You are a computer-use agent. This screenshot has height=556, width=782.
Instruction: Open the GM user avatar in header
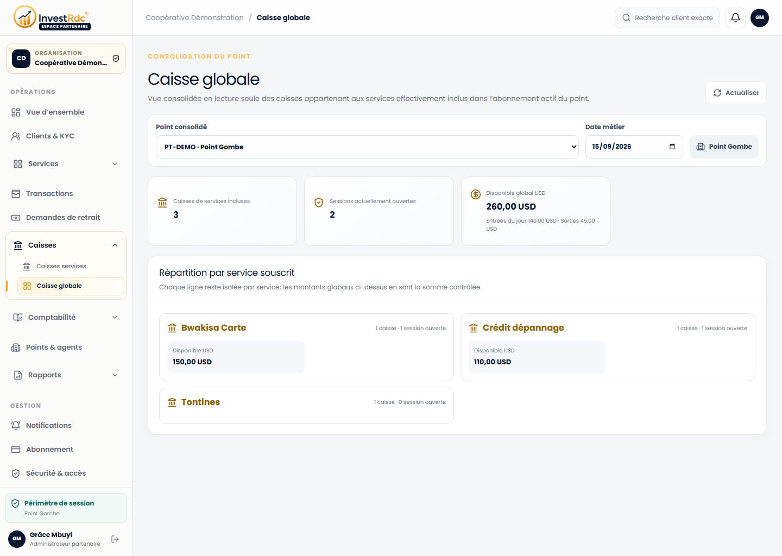pos(760,17)
